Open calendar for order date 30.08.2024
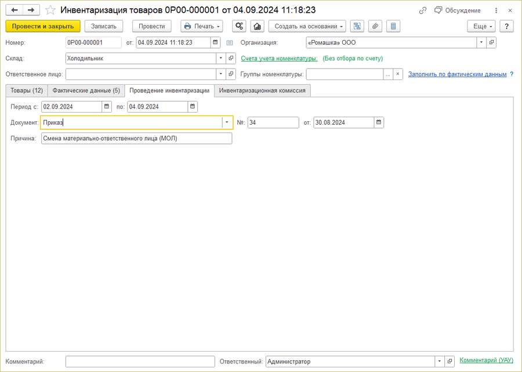Viewport: 522px width, 372px height. 379,122
